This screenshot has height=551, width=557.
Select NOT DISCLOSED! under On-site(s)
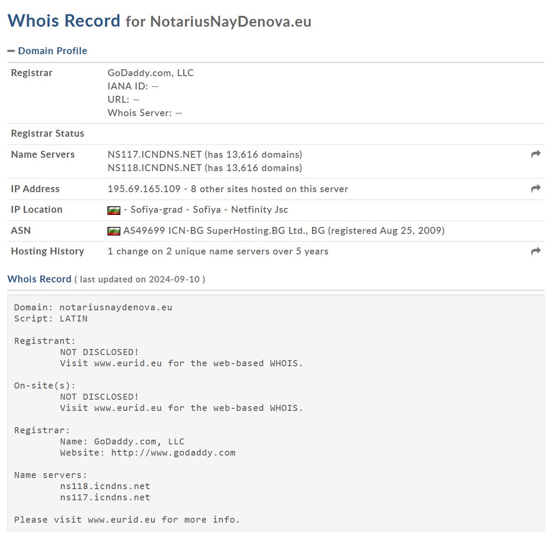pos(99,396)
